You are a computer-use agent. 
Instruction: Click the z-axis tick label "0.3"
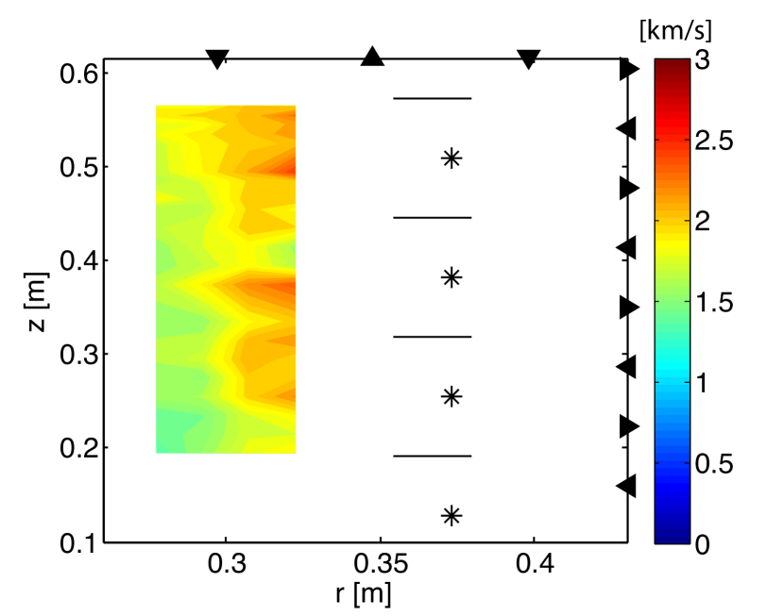[78, 355]
